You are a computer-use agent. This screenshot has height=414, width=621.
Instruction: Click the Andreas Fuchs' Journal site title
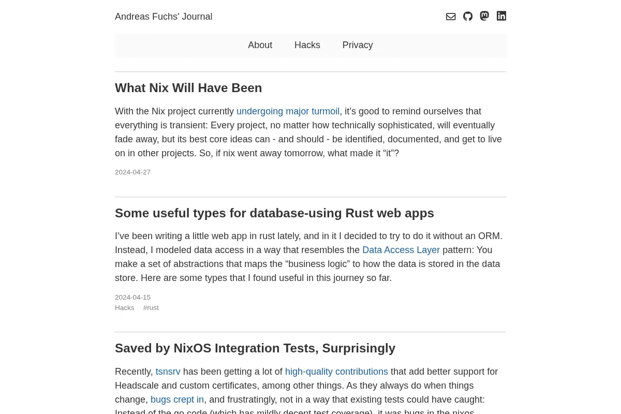[164, 17]
